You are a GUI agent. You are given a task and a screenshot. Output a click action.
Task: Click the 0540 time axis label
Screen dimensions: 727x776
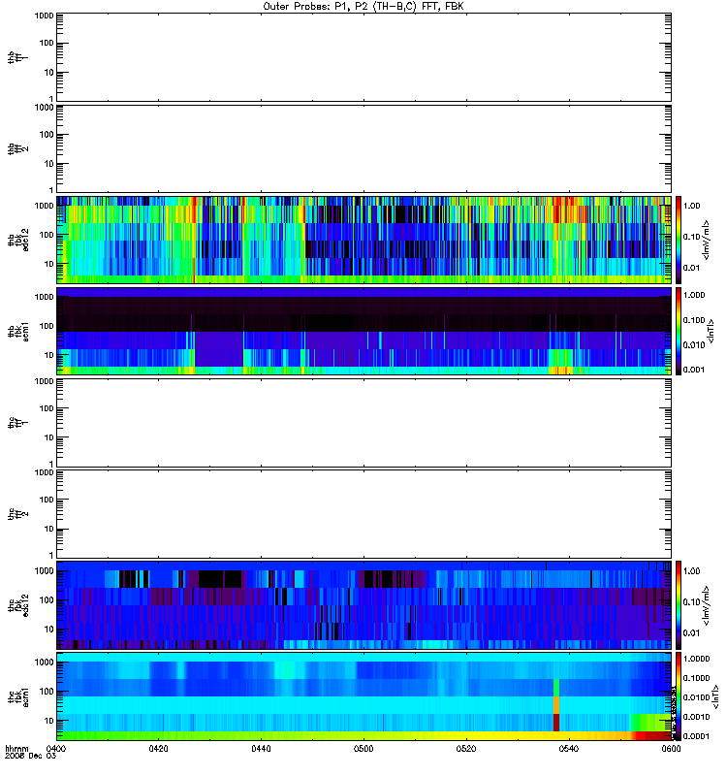pyautogui.click(x=569, y=748)
